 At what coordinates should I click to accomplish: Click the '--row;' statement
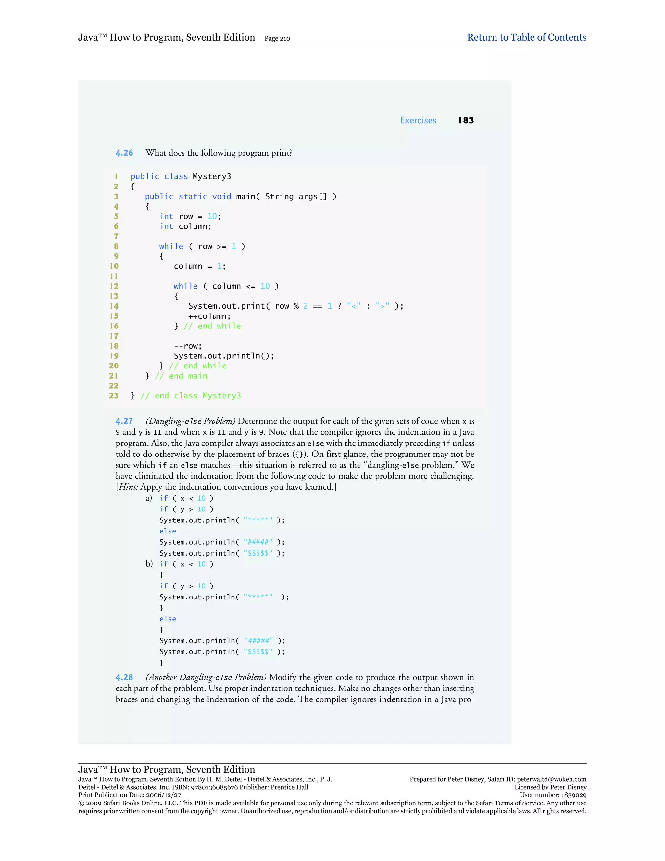188,346
